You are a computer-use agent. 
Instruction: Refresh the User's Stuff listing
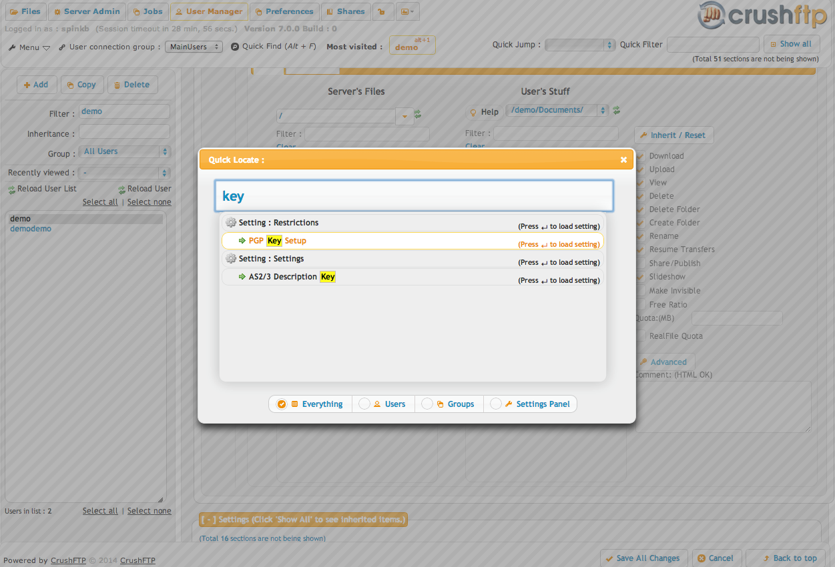pyautogui.click(x=617, y=111)
